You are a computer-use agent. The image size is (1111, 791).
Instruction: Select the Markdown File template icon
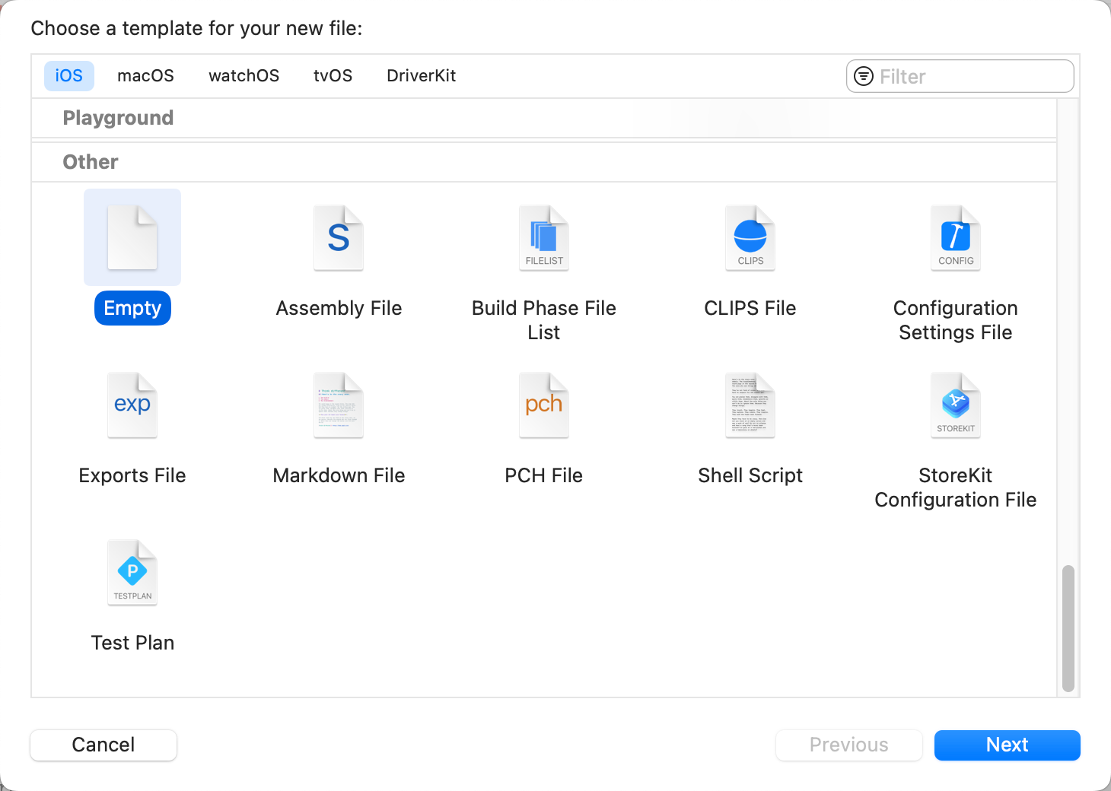coord(339,405)
